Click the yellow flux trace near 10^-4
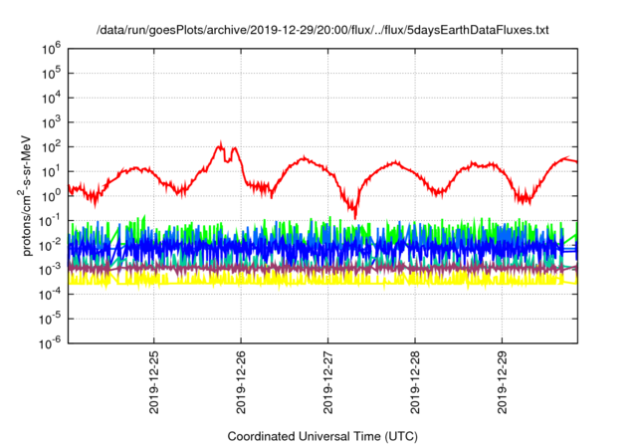Screen dimensions: 637x446 (x=322, y=280)
